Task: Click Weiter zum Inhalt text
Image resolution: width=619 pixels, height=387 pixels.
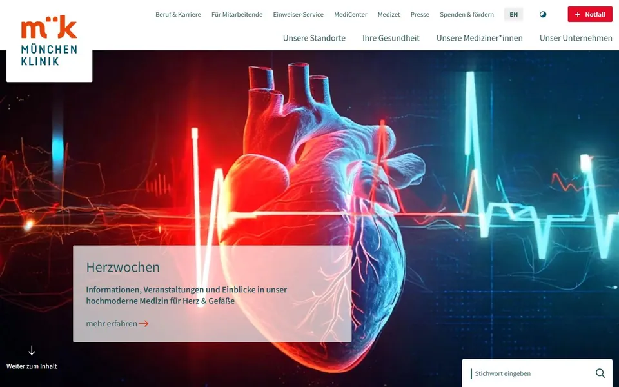Action: [32, 366]
